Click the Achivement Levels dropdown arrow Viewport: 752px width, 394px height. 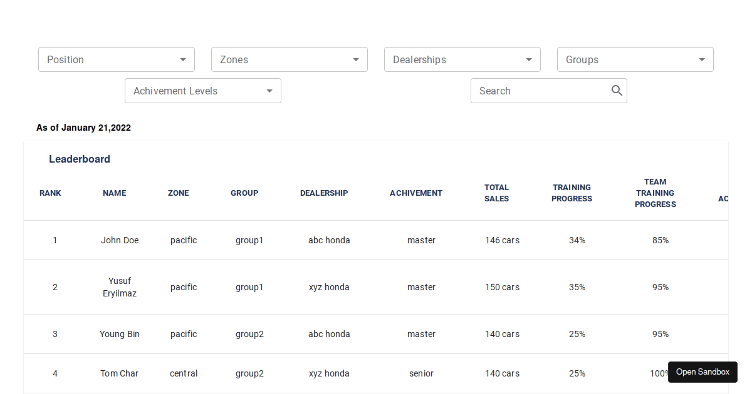tap(269, 90)
